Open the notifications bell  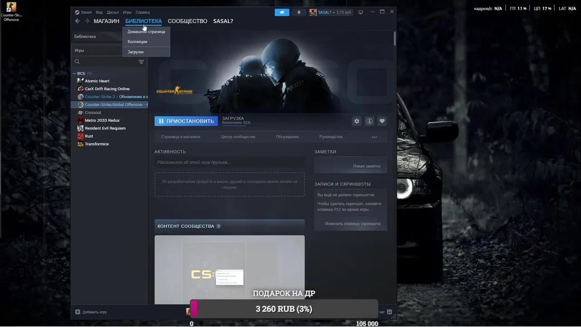point(299,12)
